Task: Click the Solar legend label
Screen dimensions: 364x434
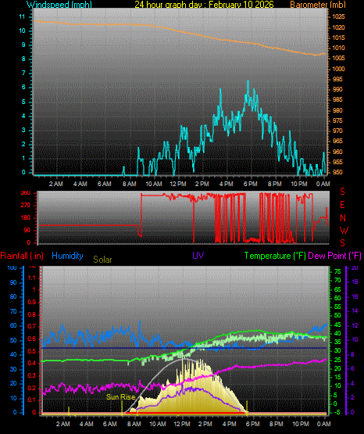Action: tap(102, 260)
